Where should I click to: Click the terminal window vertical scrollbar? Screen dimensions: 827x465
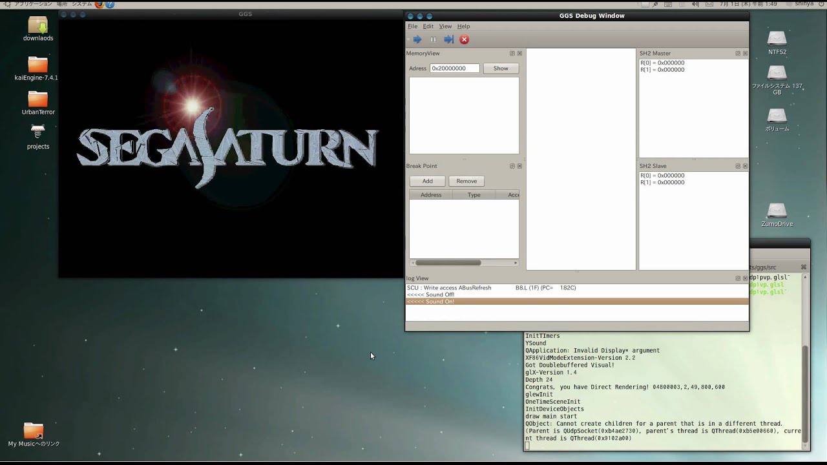point(805,362)
